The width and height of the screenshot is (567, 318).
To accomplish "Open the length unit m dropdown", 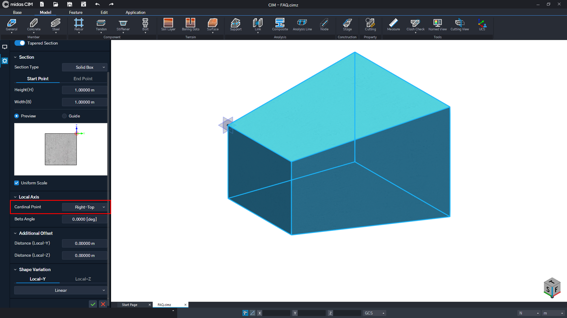I will pyautogui.click(x=553, y=313).
